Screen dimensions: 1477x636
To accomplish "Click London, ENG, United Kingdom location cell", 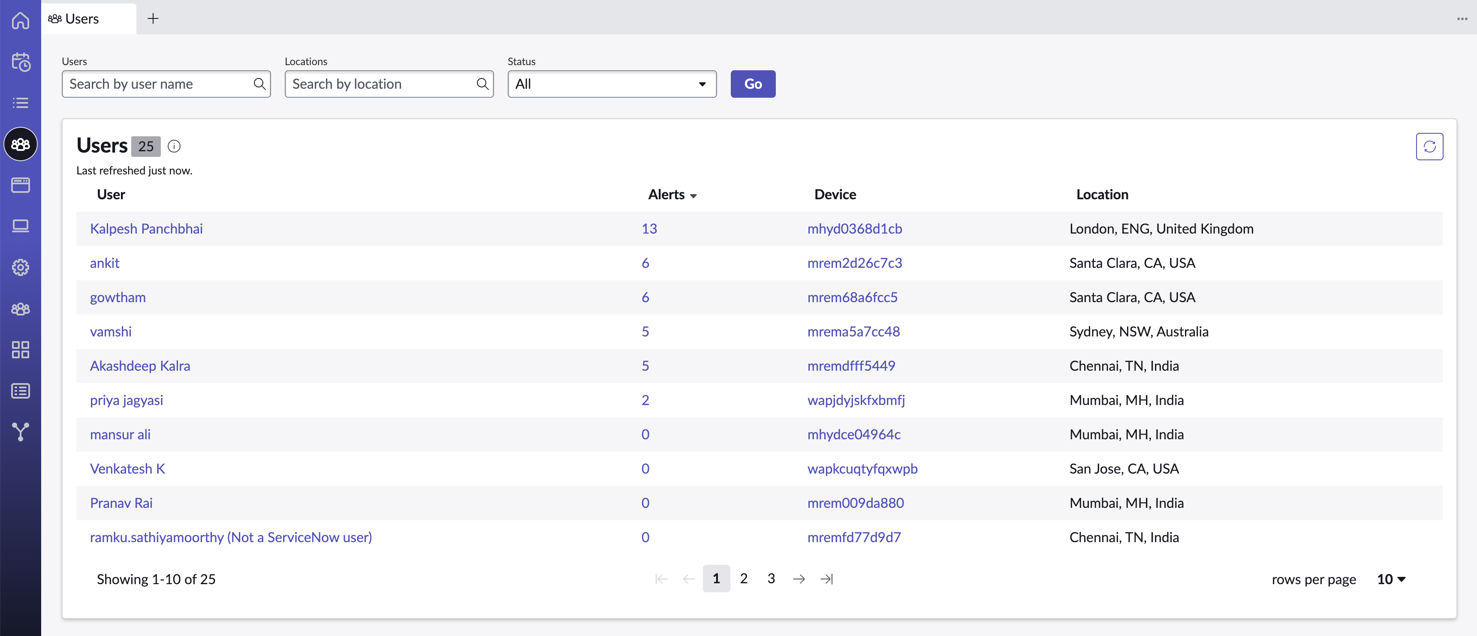I will pyautogui.click(x=1161, y=229).
